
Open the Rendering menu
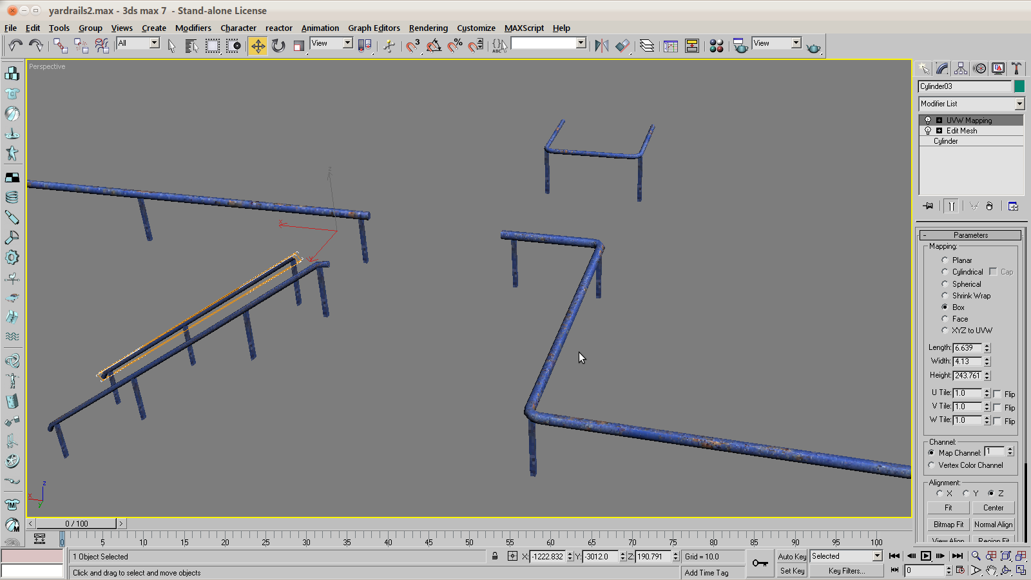(x=428, y=28)
